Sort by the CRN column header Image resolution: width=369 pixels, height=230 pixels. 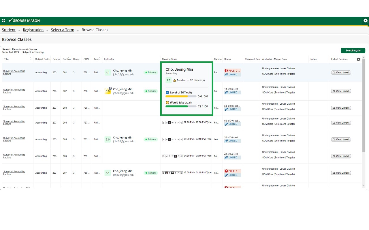click(87, 59)
